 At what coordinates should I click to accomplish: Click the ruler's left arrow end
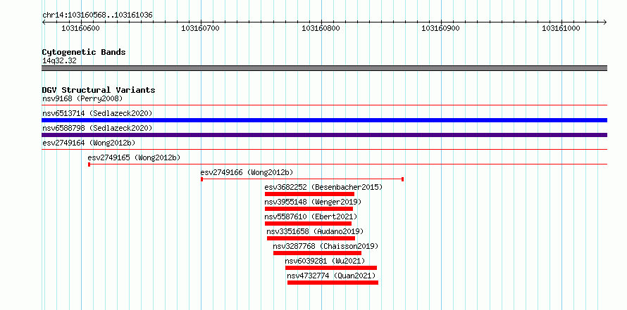(44, 22)
